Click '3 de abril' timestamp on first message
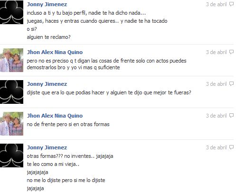This screenshot has height=192, width=236. pos(217,4)
